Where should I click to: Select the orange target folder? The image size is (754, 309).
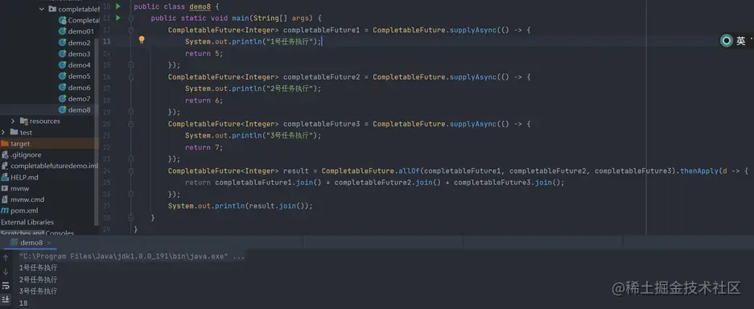click(x=16, y=144)
